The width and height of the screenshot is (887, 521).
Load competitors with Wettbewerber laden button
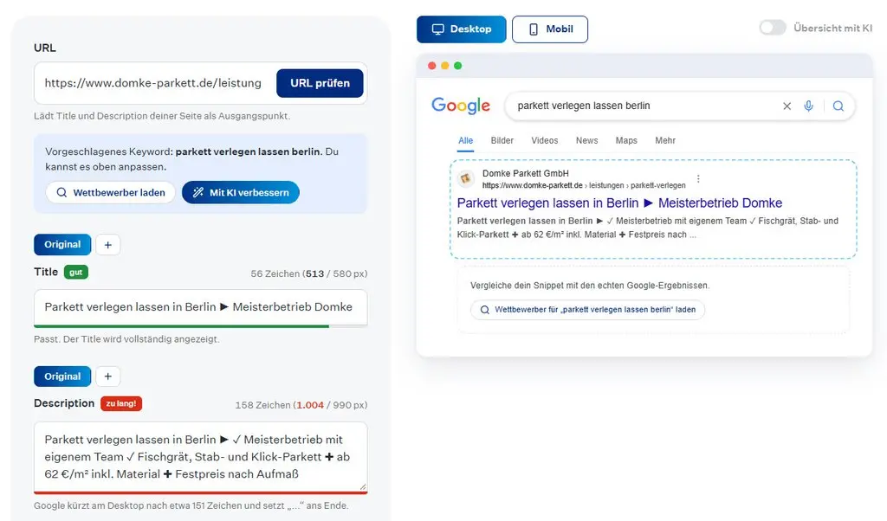tap(110, 192)
